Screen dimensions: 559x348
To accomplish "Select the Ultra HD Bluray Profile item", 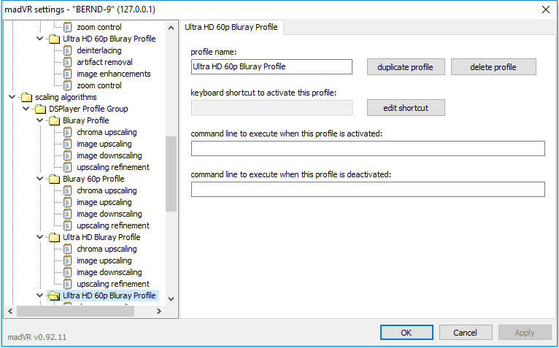I will click(x=101, y=237).
